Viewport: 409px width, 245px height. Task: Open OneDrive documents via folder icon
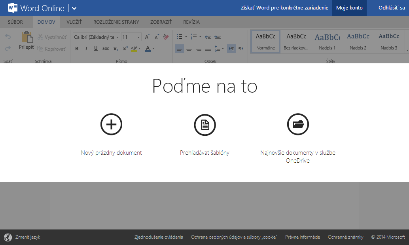coord(298,124)
